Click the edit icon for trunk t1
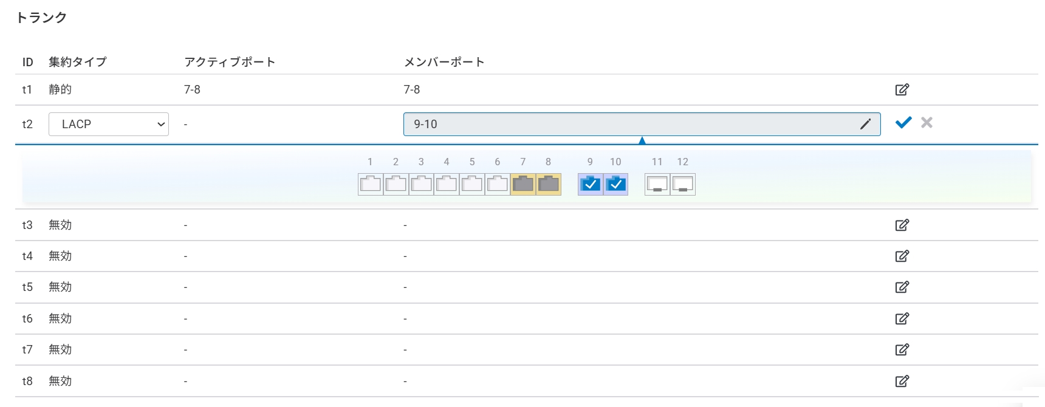1045x407 pixels. click(x=902, y=90)
